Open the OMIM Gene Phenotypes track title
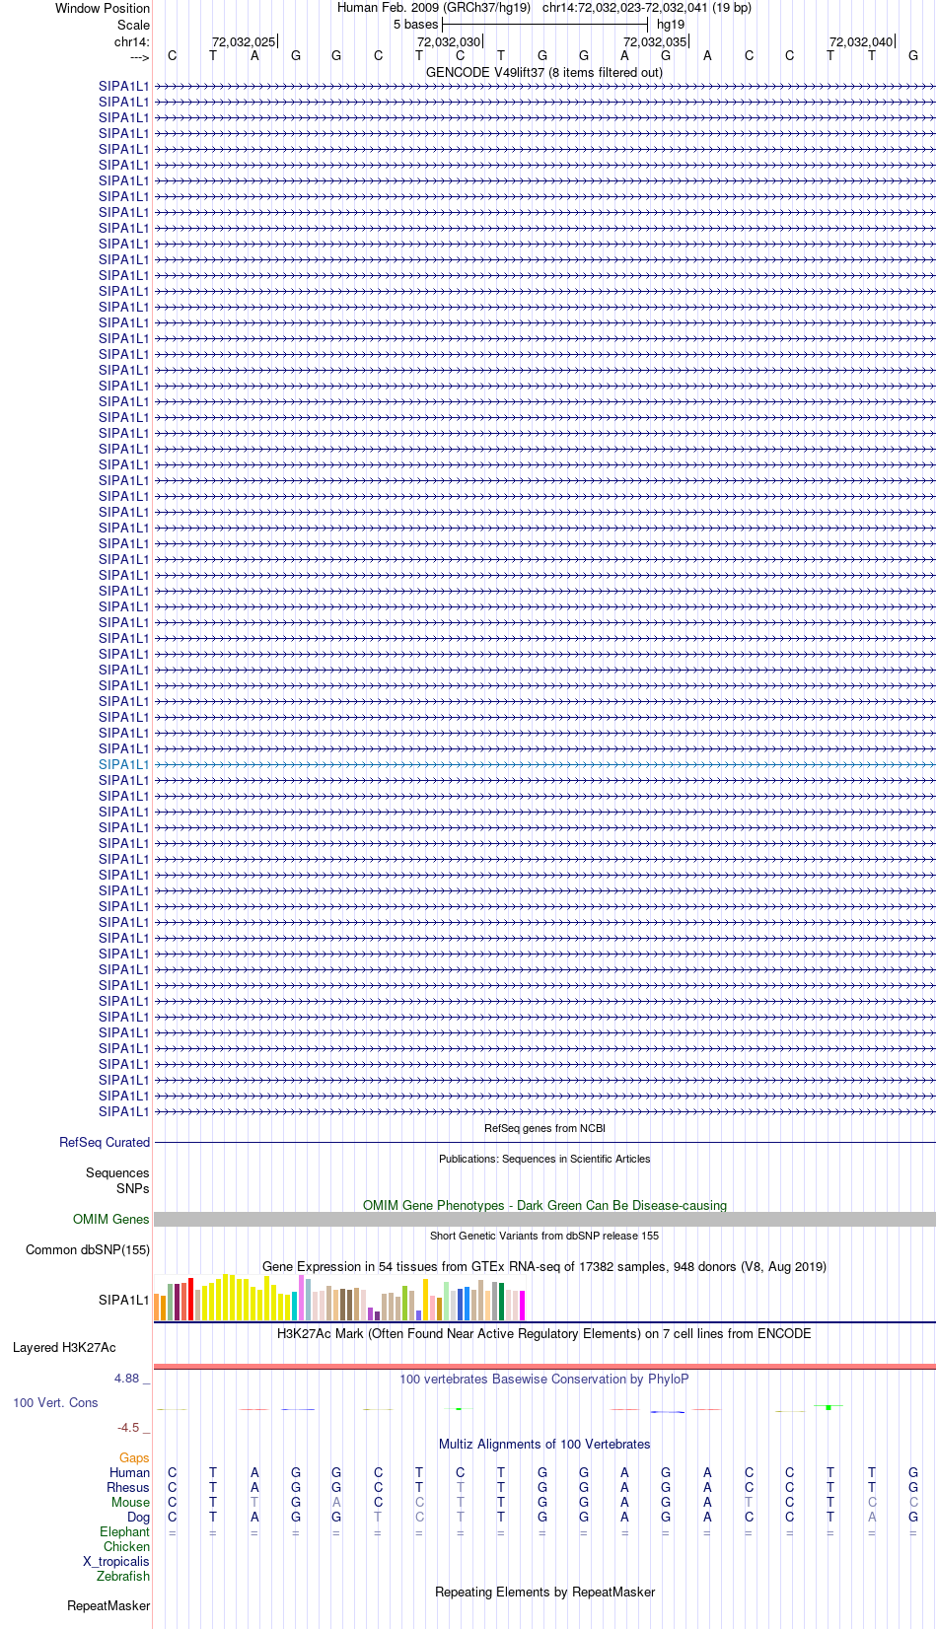937x1629 pixels. pyautogui.click(x=544, y=1205)
